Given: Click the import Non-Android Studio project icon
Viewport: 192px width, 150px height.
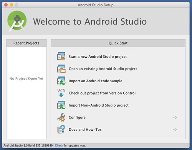Looking at the screenshot, I should [61, 105].
